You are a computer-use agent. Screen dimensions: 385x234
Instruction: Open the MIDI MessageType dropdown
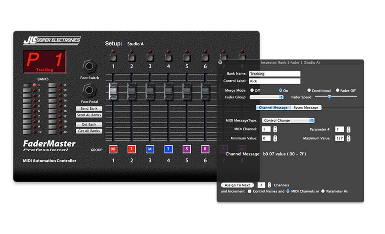pyautogui.click(x=288, y=120)
